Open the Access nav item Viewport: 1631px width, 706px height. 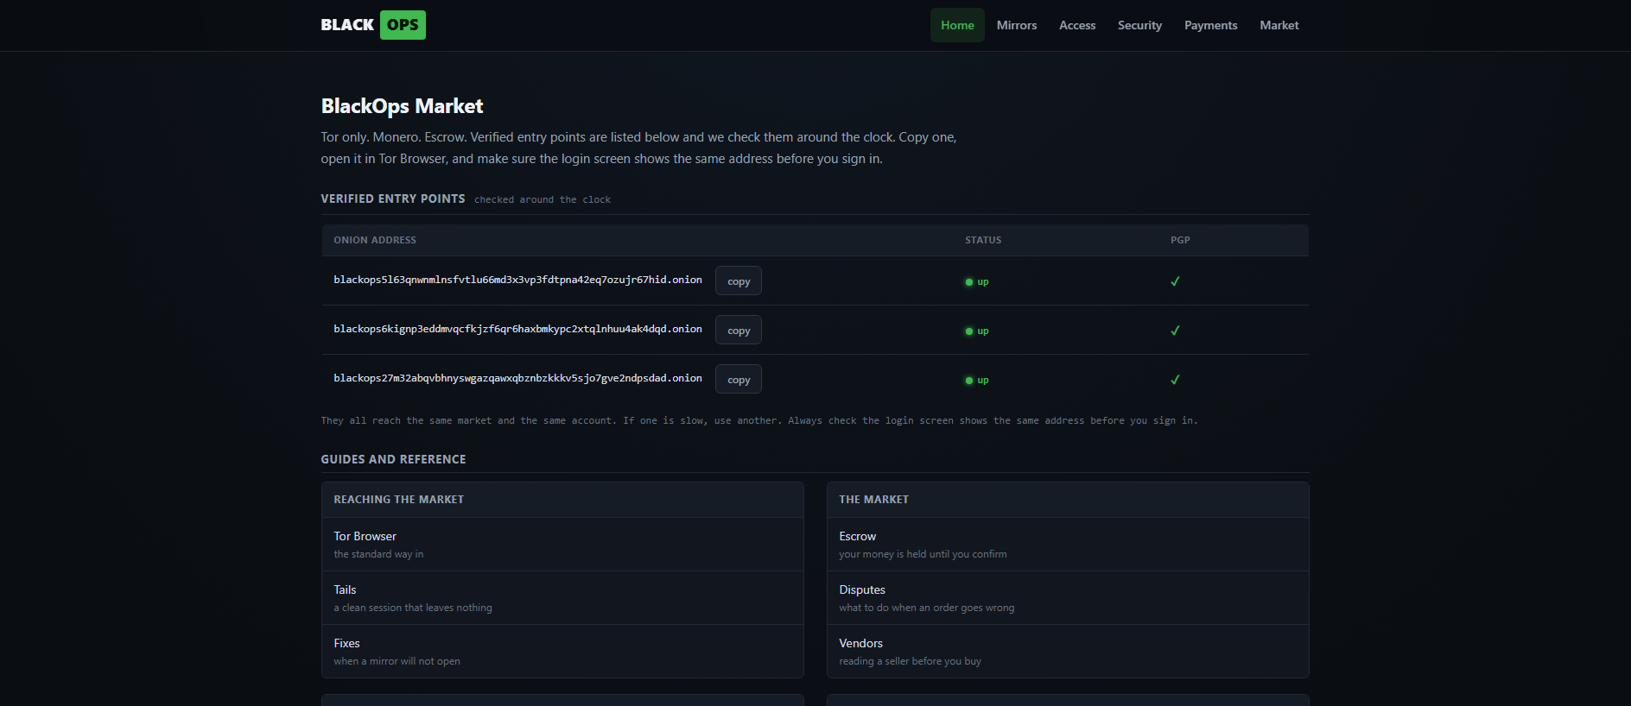click(x=1077, y=25)
